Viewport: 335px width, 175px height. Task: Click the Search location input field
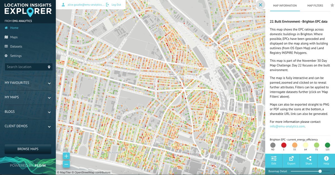[26, 67]
